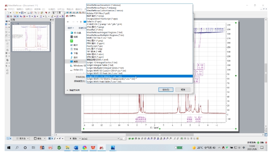Open the 编辑(E) menu
The height and width of the screenshot is (153, 269).
point(20,9)
